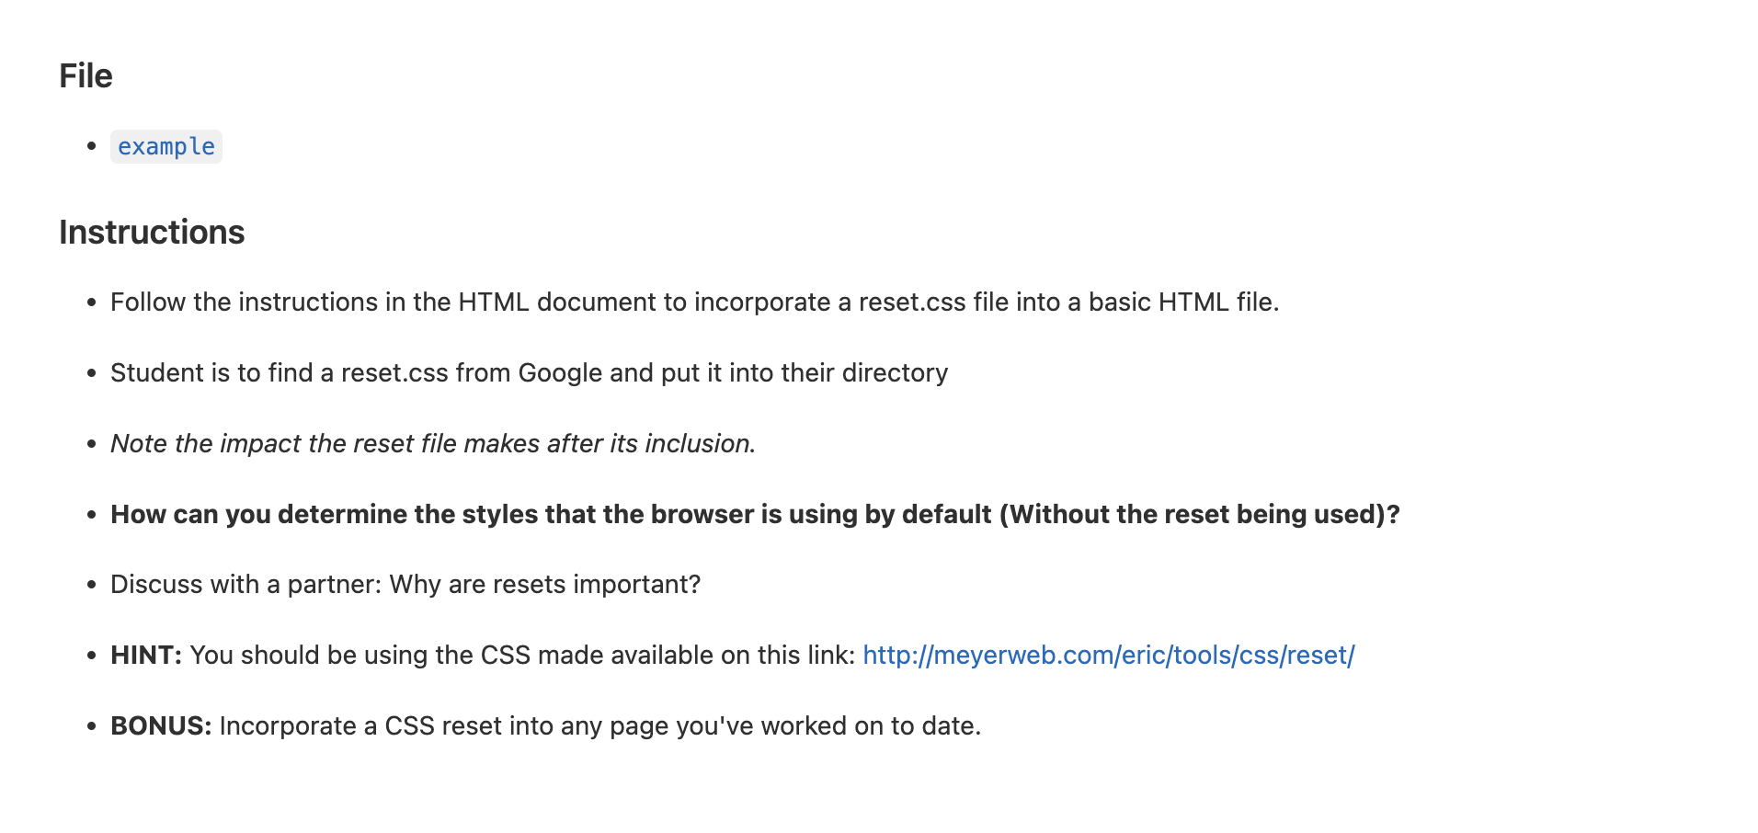Click the 'Student is to find' line
This screenshot has height=833, width=1758.
tap(529, 373)
